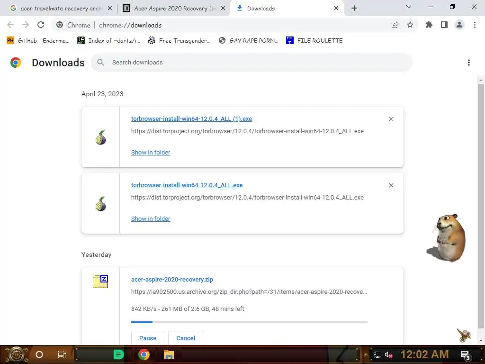The image size is (485, 364).
Task: Click the Yesterday date heading
Action: tap(96, 255)
